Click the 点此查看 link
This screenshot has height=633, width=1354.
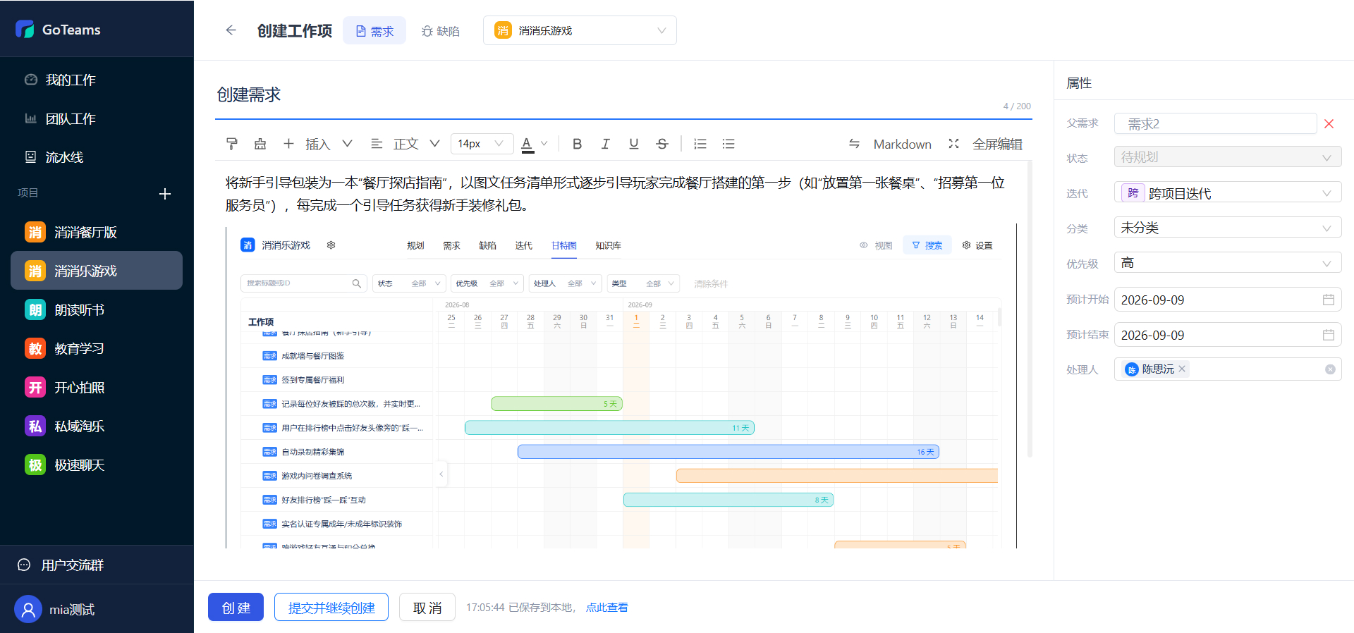coord(607,607)
